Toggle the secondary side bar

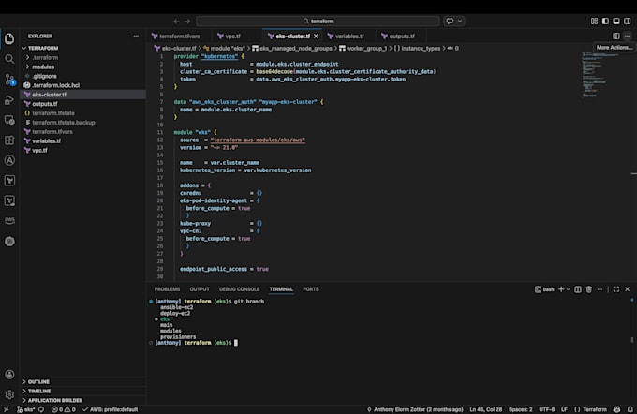pyautogui.click(x=628, y=22)
